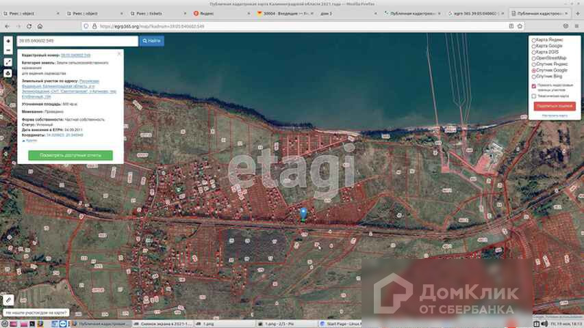Zoom out the map with minus button
584x328 pixels.
coord(8,50)
